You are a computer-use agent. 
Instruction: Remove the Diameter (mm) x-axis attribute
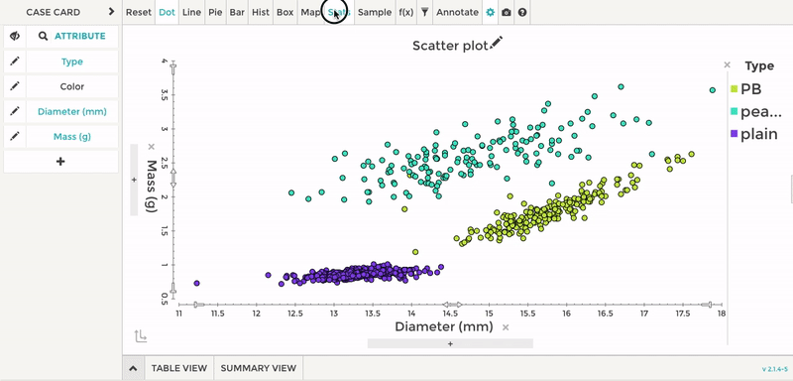coord(506,327)
